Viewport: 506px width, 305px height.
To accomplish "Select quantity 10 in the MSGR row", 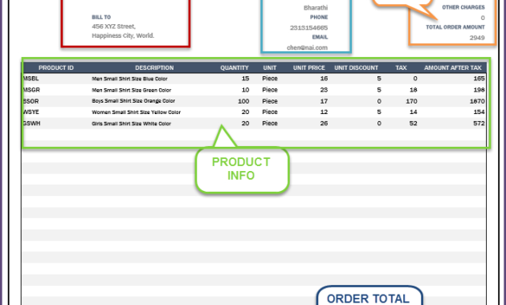I will pyautogui.click(x=245, y=90).
